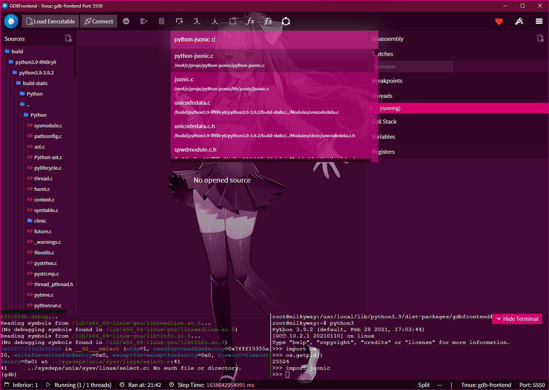Click the Run debug bug icon in toolbar
The image size is (549, 390).
[126, 22]
